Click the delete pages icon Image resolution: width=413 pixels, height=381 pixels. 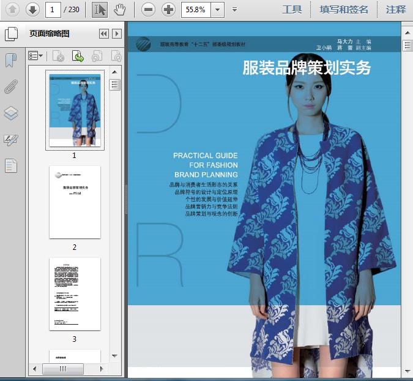pyautogui.click(x=59, y=56)
